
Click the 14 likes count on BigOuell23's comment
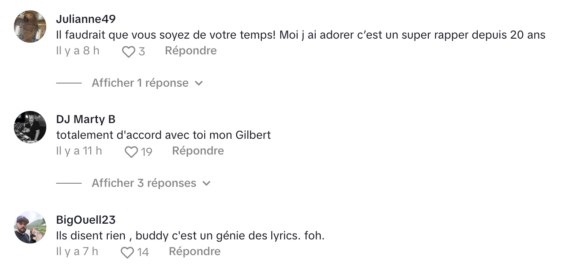pos(143,253)
